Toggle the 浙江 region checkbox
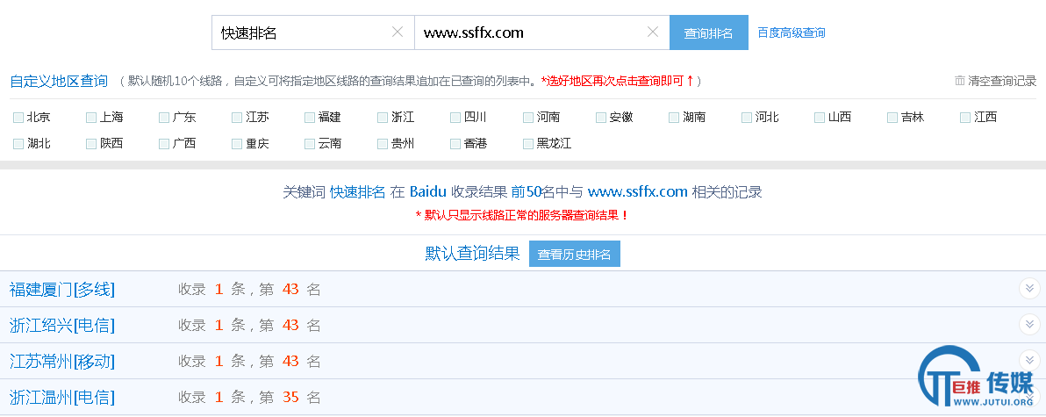Image resolution: width=1046 pixels, height=417 pixels. pyautogui.click(x=383, y=118)
